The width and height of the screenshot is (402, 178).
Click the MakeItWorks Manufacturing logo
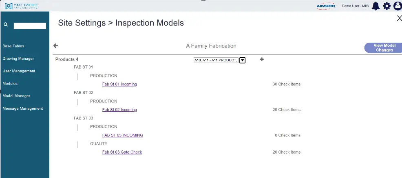click(22, 6)
